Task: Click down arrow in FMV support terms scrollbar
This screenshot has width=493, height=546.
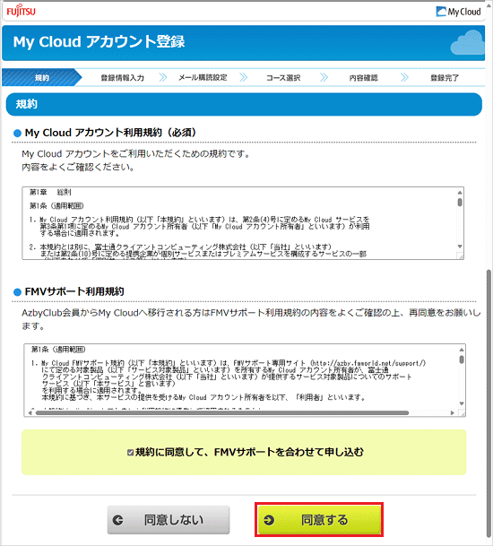Action: [x=462, y=403]
